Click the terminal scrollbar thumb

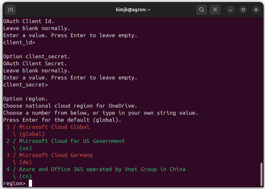point(261,175)
